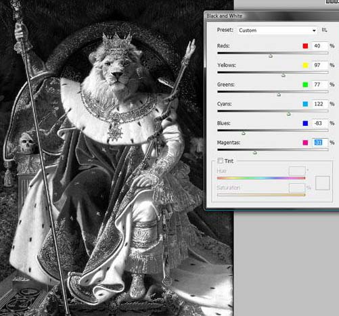Click the Cyans slider handle
Screen dimensions: 339x316
click(x=288, y=114)
